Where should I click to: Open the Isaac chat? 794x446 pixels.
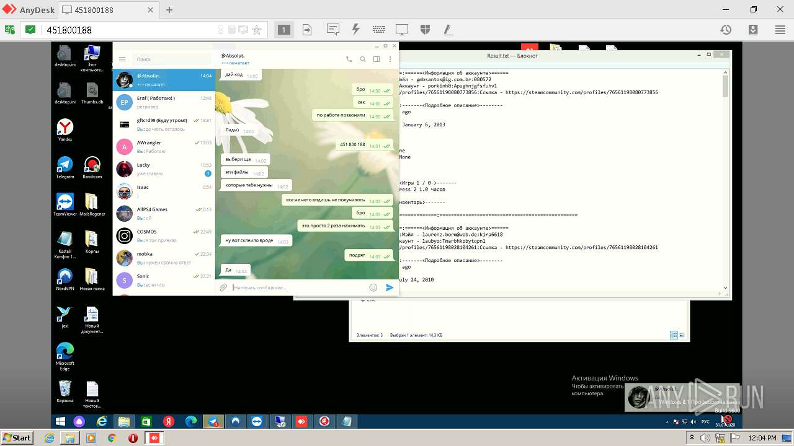pyautogui.click(x=164, y=191)
